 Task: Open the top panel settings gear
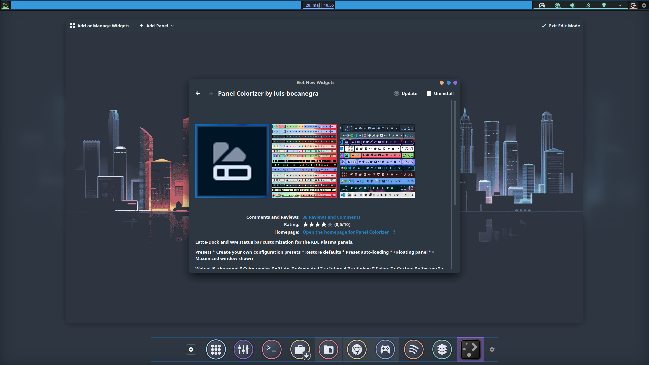[x=644, y=5]
